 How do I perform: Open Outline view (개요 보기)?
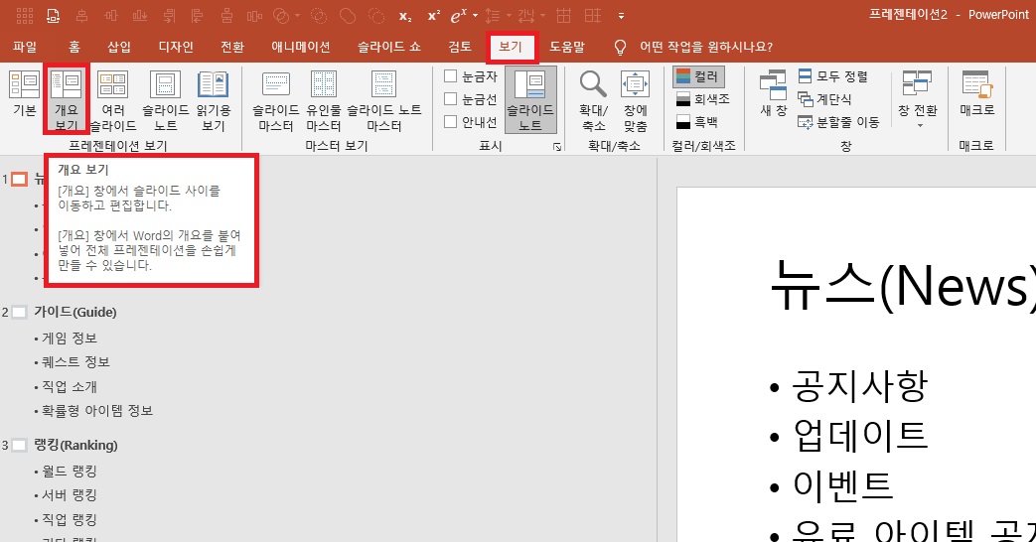(67, 99)
